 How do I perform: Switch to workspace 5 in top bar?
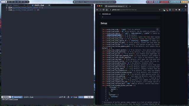[x=18, y=2]
